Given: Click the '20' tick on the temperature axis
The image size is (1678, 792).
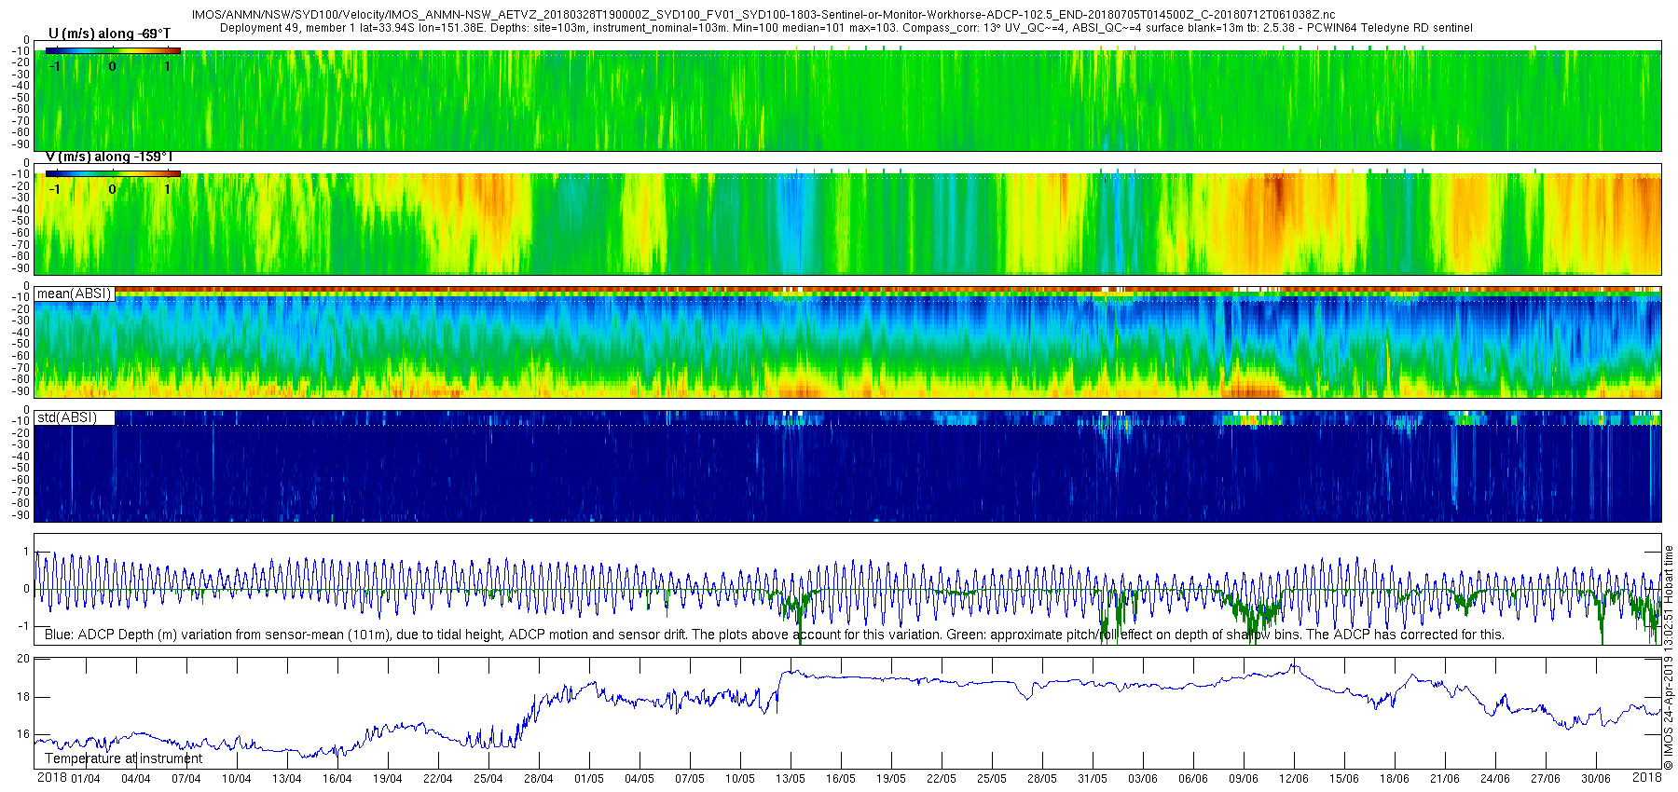Looking at the screenshot, I should [x=23, y=659].
